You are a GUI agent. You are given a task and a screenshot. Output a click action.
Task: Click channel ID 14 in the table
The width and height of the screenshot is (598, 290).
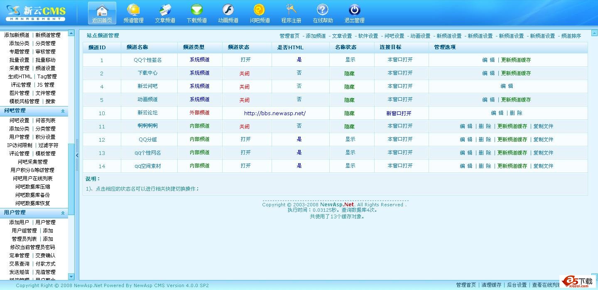[102, 166]
